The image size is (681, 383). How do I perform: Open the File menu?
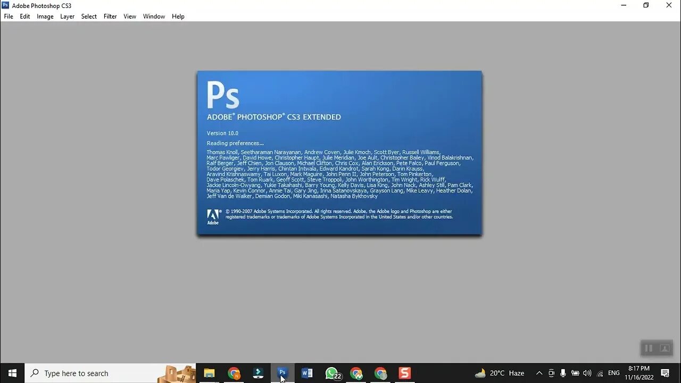coord(9,16)
